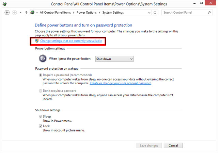Image resolution: width=218 pixels, height=153 pixels.
Task: Select Don't require a password option
Action: click(41, 91)
